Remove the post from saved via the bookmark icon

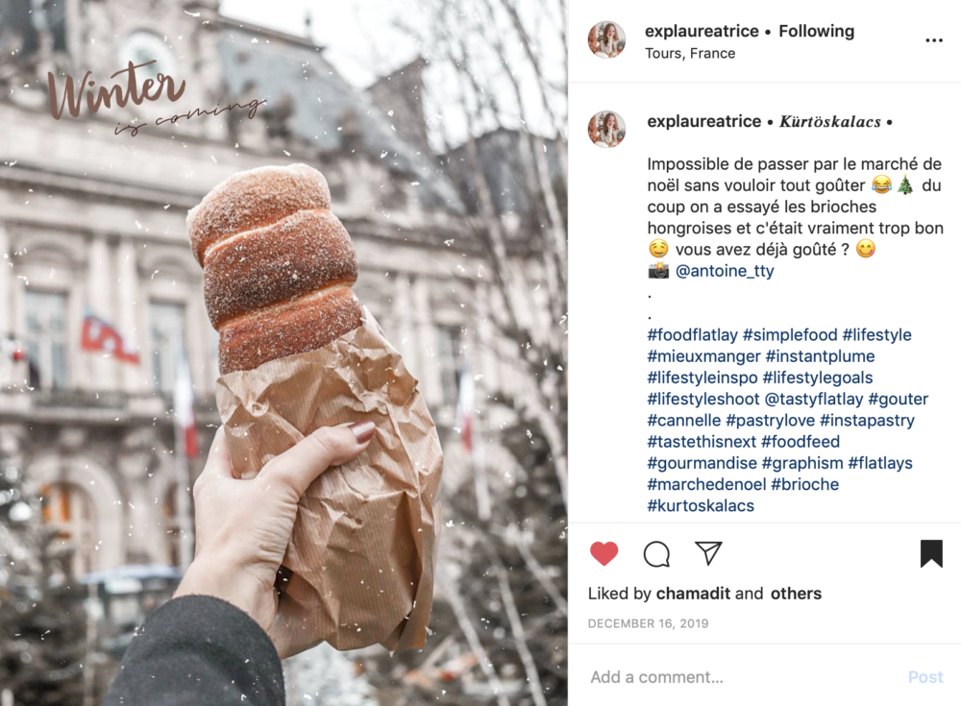click(x=931, y=553)
